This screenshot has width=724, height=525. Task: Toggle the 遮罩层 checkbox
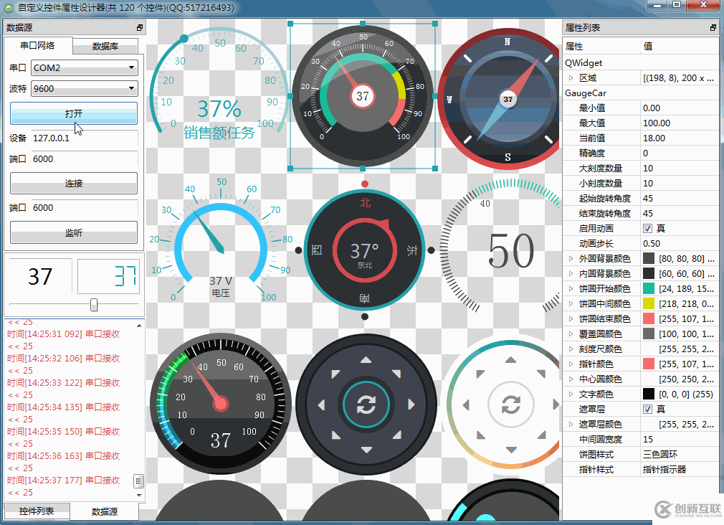click(647, 409)
